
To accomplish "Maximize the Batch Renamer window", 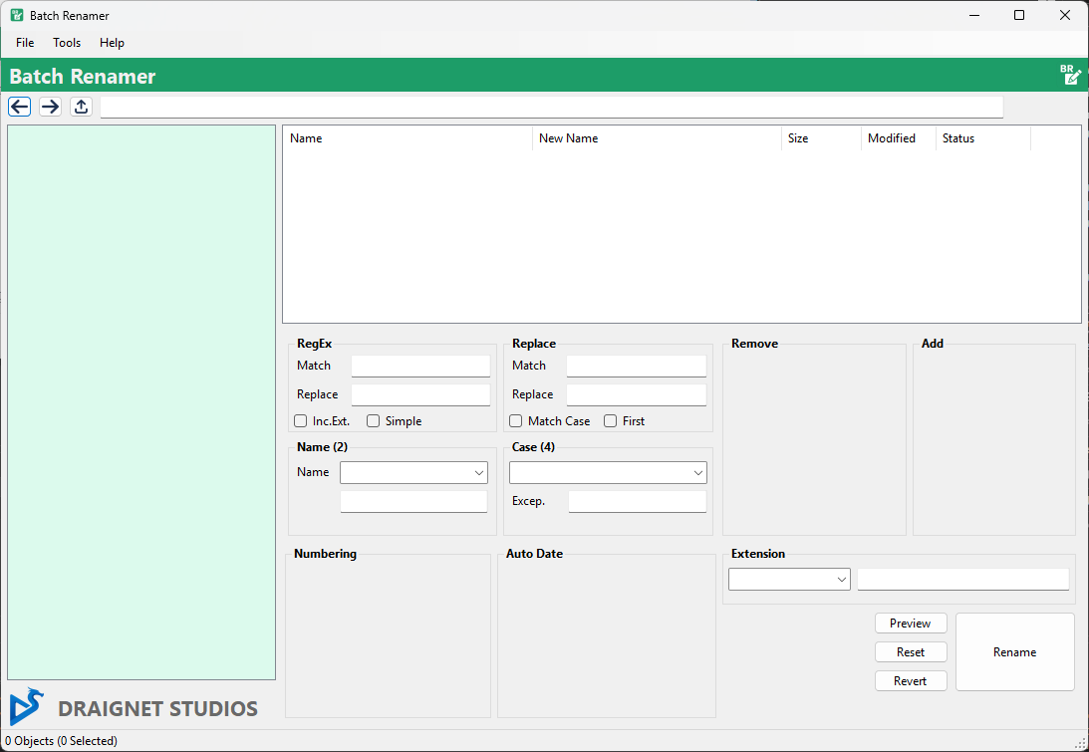I will 1019,15.
